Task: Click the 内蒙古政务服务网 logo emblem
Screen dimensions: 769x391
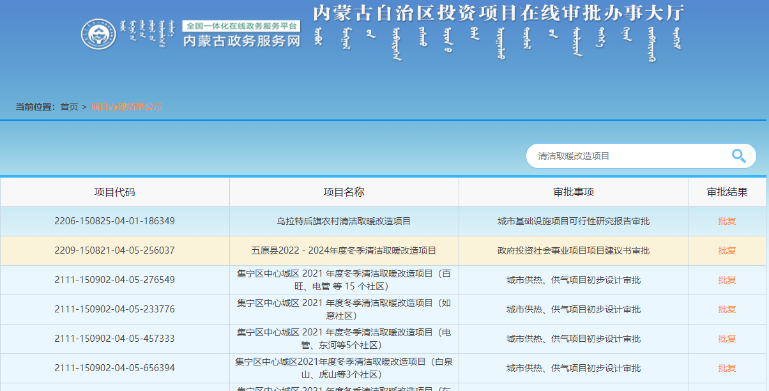Action: [x=100, y=35]
